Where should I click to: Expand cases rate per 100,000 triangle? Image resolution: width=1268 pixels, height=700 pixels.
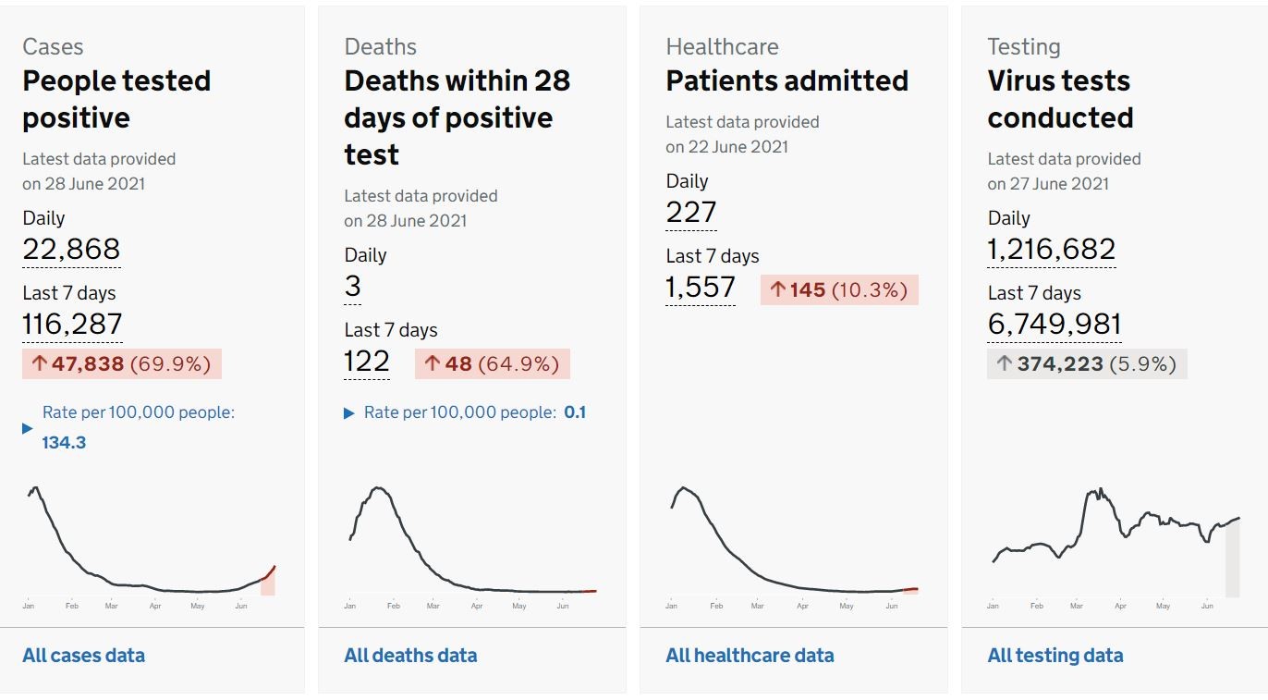pos(28,428)
